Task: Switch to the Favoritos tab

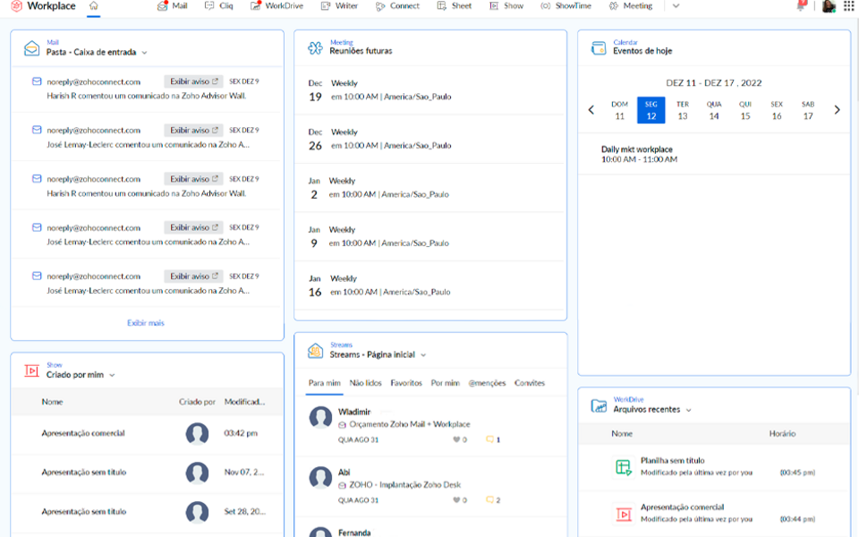Action: (406, 383)
